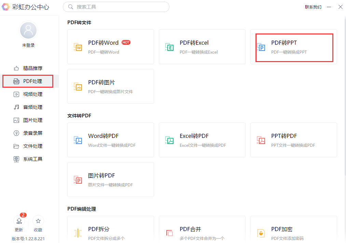Click the picture icon beside 图片处理

[16, 120]
